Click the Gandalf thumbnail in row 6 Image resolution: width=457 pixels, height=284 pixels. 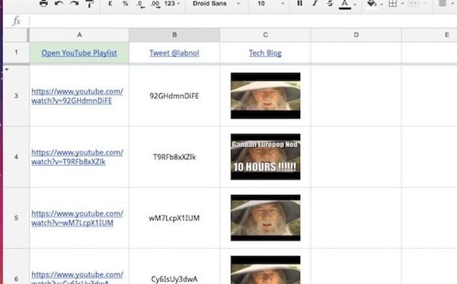pos(266,270)
